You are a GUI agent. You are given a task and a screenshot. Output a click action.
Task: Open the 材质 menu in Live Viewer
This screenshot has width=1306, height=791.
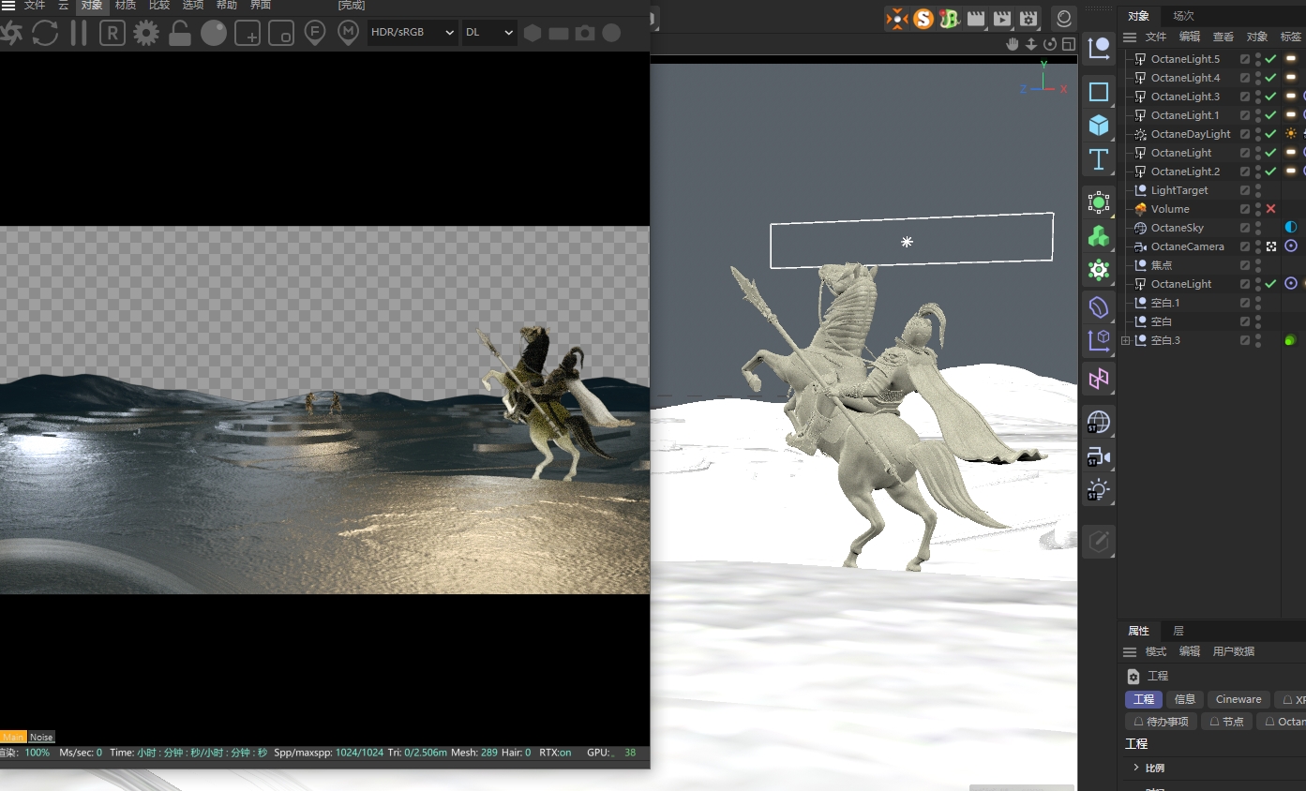125,6
